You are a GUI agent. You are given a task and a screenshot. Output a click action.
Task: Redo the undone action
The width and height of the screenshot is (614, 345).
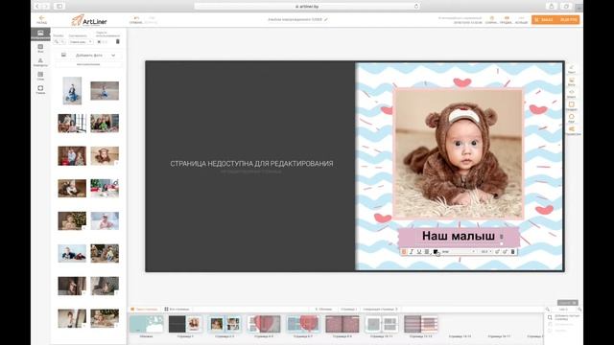point(152,20)
